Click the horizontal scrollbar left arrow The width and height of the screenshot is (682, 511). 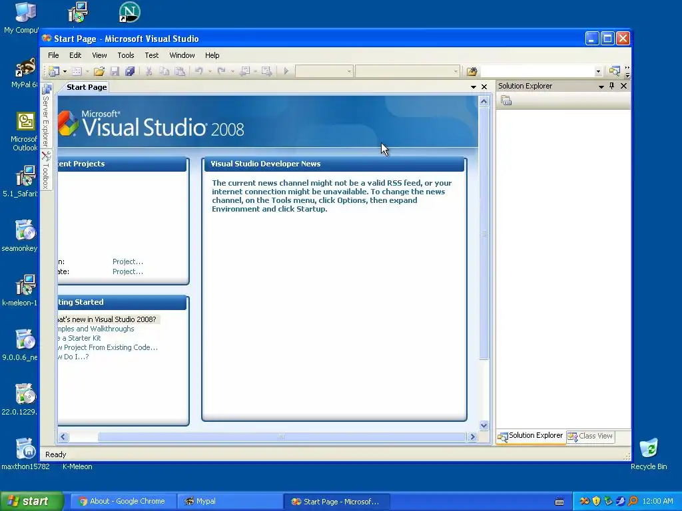point(63,436)
